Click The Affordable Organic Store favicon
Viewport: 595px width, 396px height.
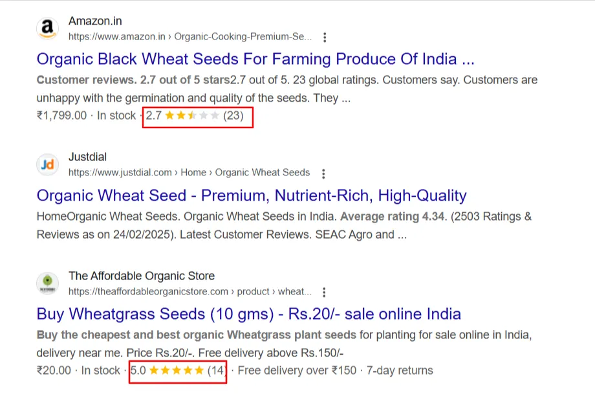point(47,283)
